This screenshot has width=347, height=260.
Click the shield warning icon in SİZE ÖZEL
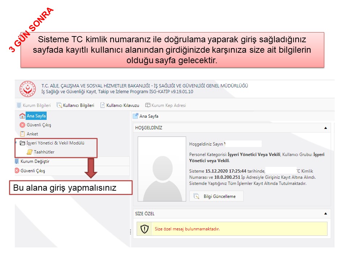[145, 229]
